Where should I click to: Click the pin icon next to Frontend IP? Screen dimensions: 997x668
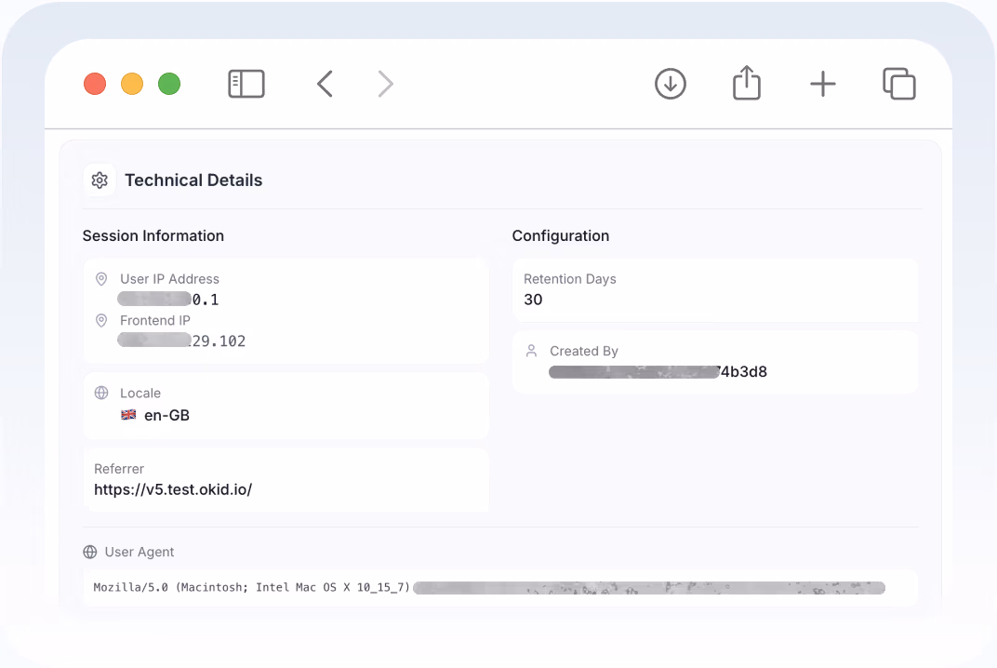pos(101,320)
